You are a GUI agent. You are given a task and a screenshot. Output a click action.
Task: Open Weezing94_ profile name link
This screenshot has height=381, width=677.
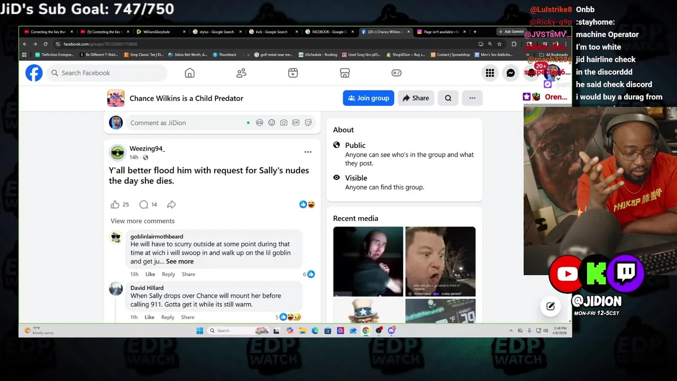pyautogui.click(x=147, y=149)
